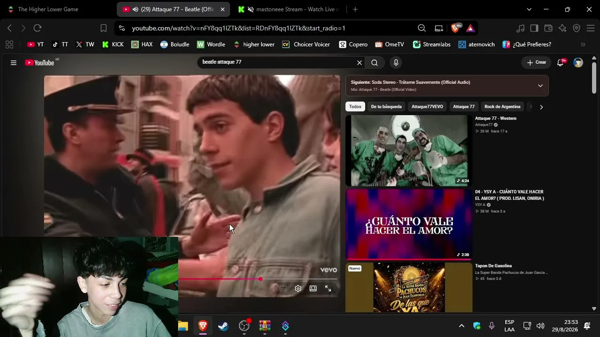Click the Crear button

(536, 63)
